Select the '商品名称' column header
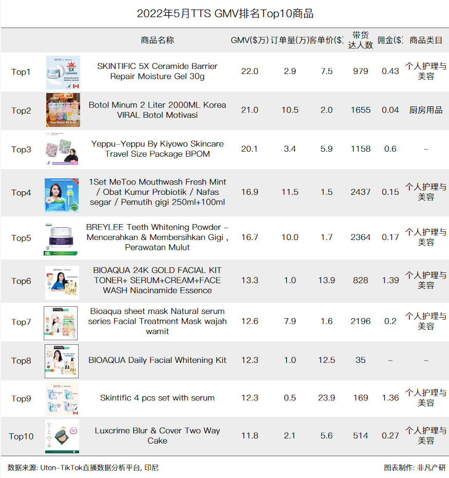 tap(157, 40)
